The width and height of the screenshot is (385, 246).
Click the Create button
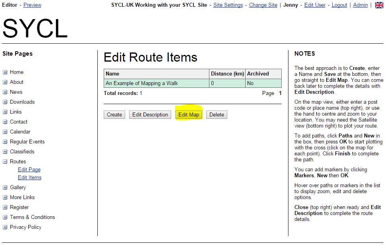click(x=114, y=114)
